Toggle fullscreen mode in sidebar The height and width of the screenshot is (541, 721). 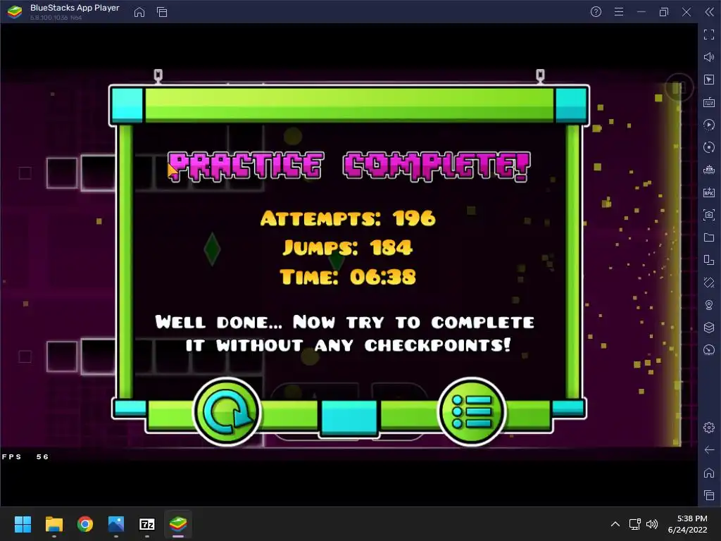pyautogui.click(x=709, y=35)
